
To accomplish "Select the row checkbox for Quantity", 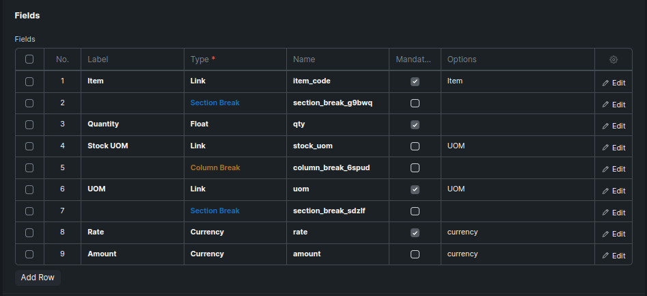I will 29,124.
